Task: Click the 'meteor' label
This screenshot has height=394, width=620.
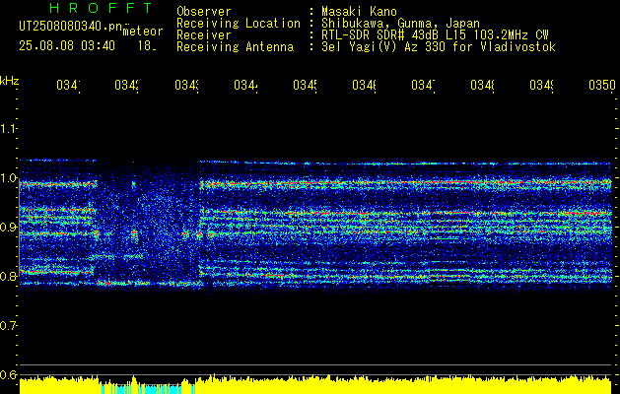Action: pyautogui.click(x=143, y=32)
